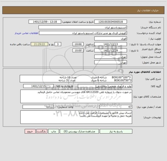Click the 'چاپ' print button

53,131
